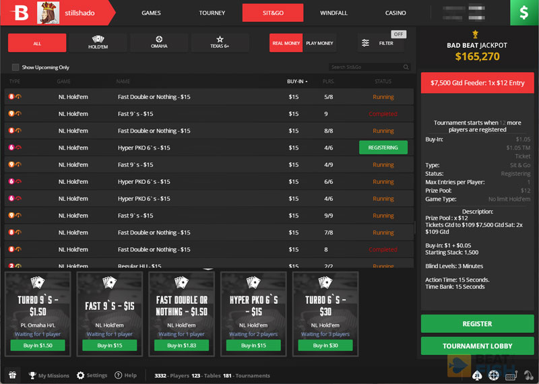Open My Missions trophy icon
Screen dimensions: 539x384
pos(32,375)
